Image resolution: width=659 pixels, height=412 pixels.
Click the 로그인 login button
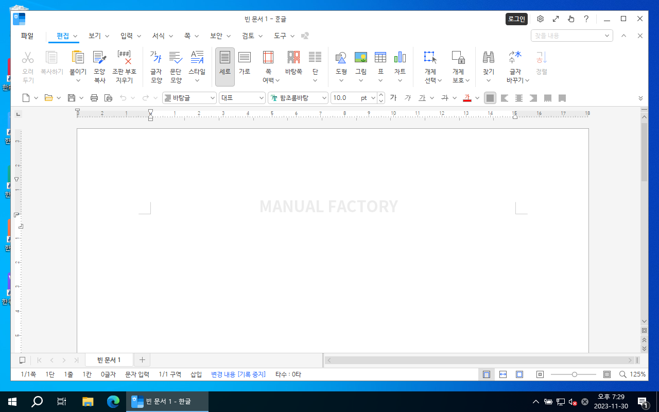(516, 19)
